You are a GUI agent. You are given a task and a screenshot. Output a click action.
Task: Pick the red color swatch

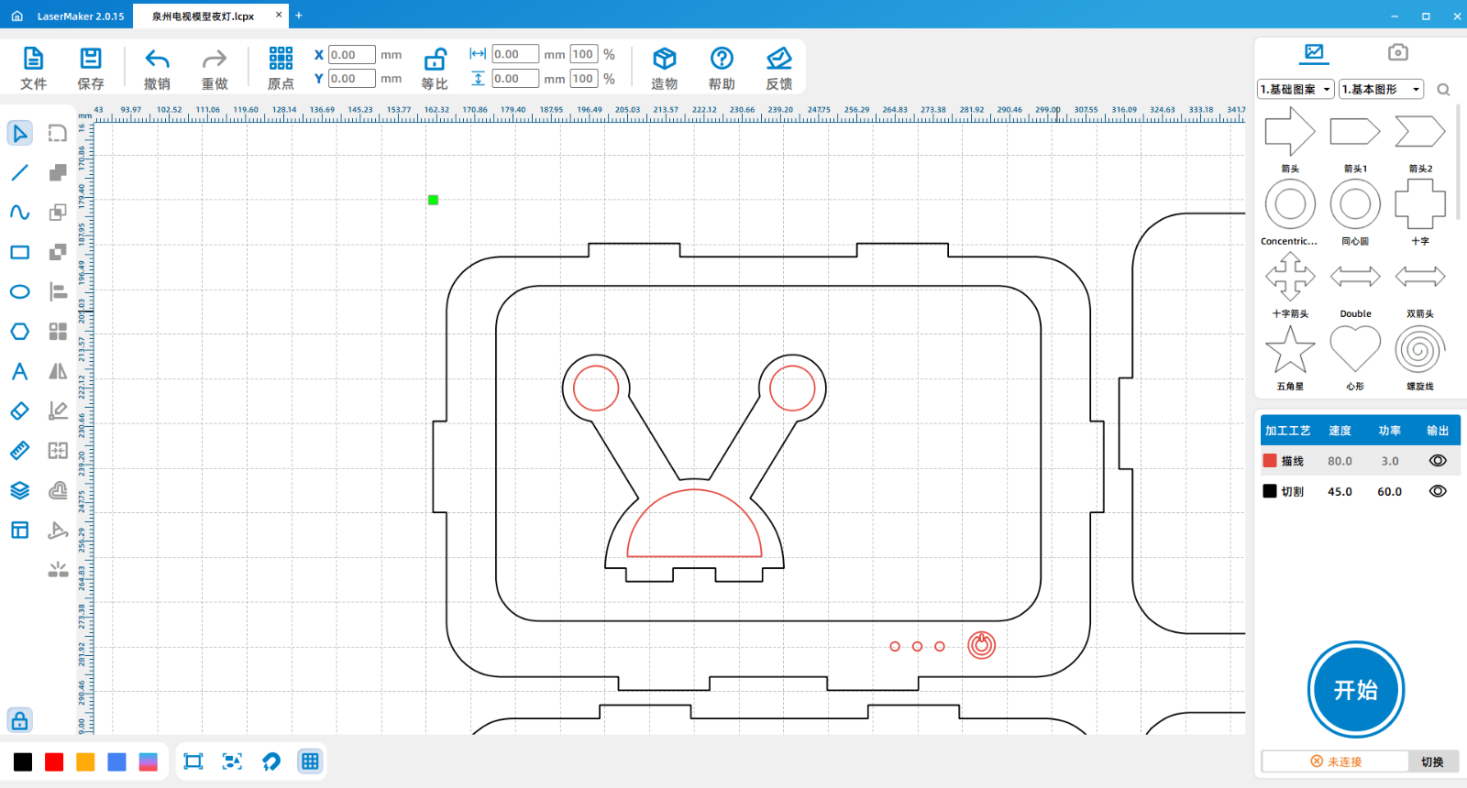pyautogui.click(x=54, y=762)
